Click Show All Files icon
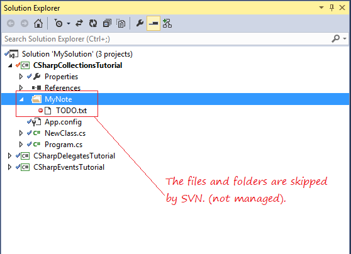The image size is (351, 254). pyautogui.click(x=121, y=23)
